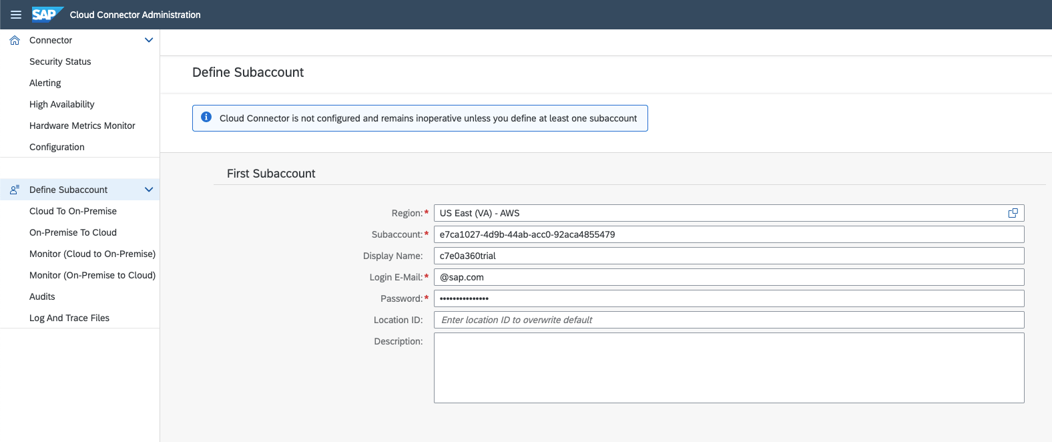Click the Define Subaccount page heading
This screenshot has width=1052, height=442.
248,72
